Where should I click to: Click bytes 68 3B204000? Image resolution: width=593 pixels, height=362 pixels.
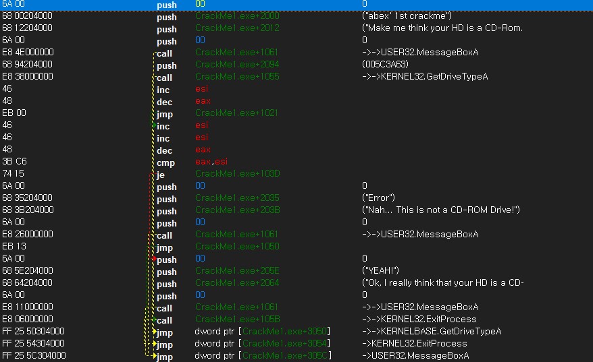click(x=28, y=210)
